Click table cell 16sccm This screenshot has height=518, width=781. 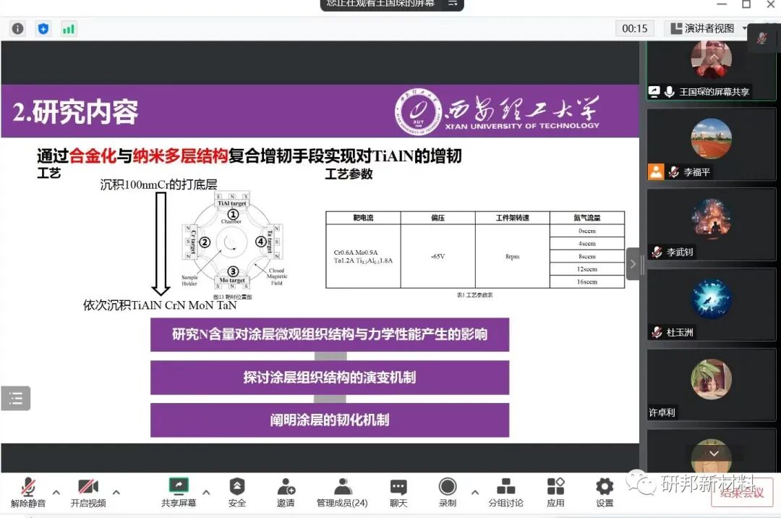pyautogui.click(x=586, y=281)
